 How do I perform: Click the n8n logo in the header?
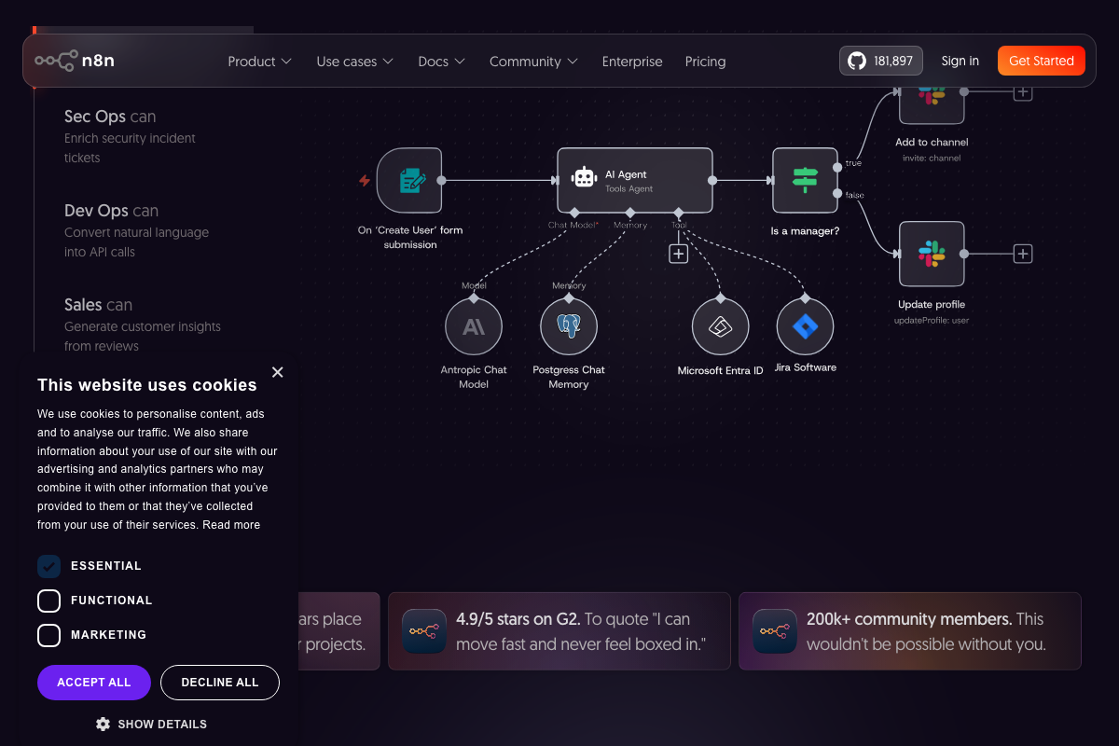pyautogui.click(x=75, y=61)
